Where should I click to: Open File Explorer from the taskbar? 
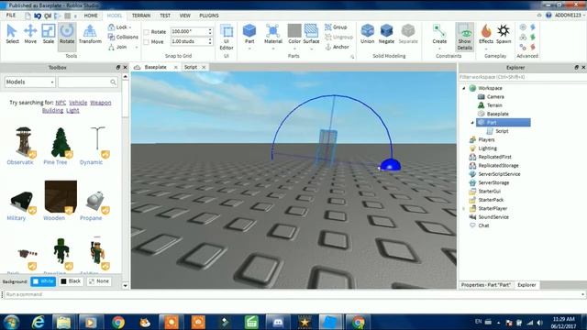click(63, 322)
